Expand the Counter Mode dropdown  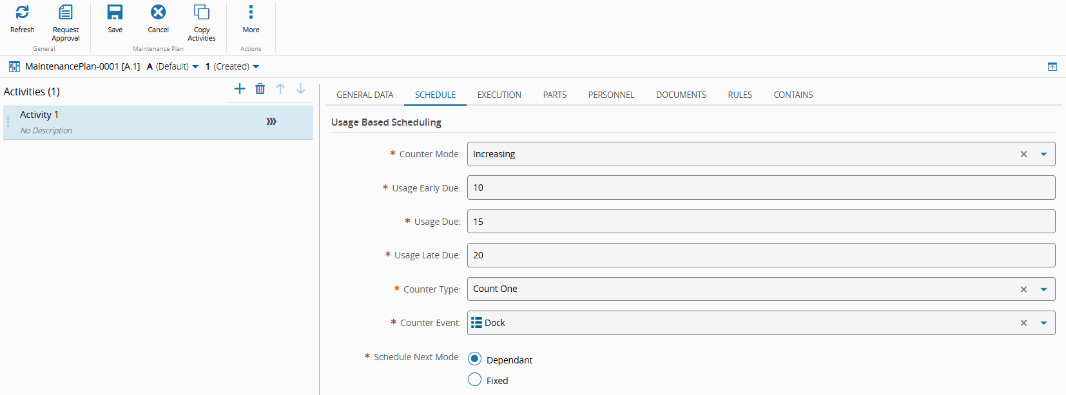[x=1043, y=154]
